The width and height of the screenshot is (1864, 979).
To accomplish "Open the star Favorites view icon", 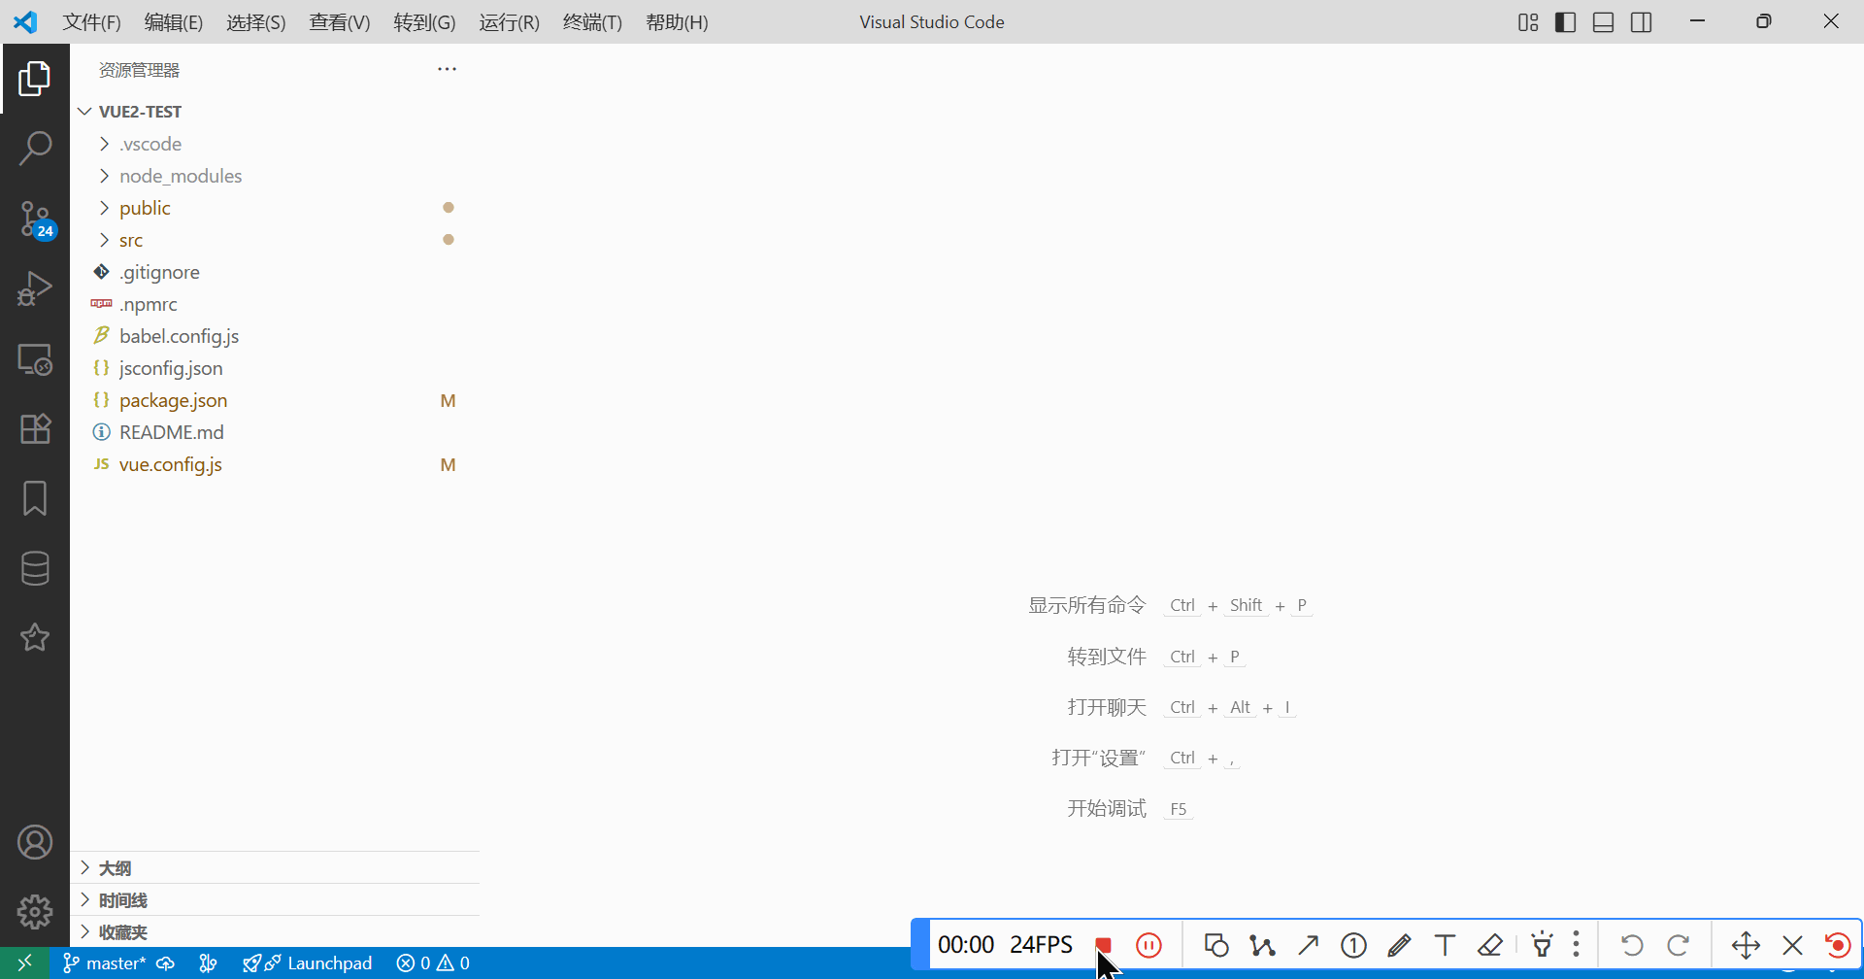I will [x=35, y=637].
